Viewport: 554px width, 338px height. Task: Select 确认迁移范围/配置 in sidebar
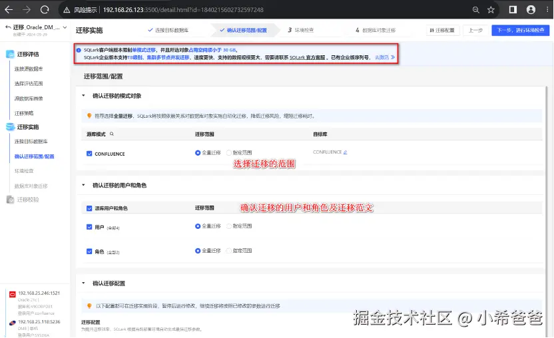[x=34, y=156]
